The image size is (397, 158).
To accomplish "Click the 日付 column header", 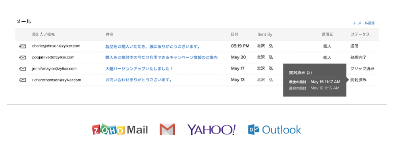I will (235, 34).
